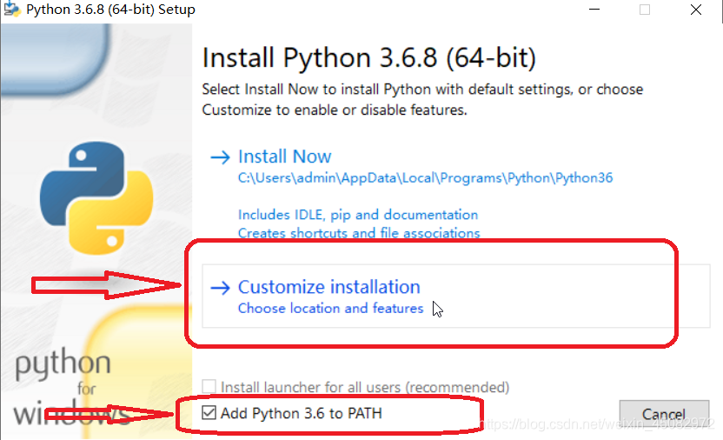This screenshot has height=440, width=723.
Task: Click default install path C:\Users\admin text
Action: pyautogui.click(x=425, y=178)
